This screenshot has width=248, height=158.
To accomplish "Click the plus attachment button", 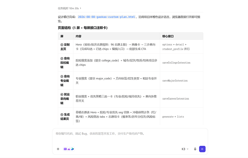I will coord(58,149).
